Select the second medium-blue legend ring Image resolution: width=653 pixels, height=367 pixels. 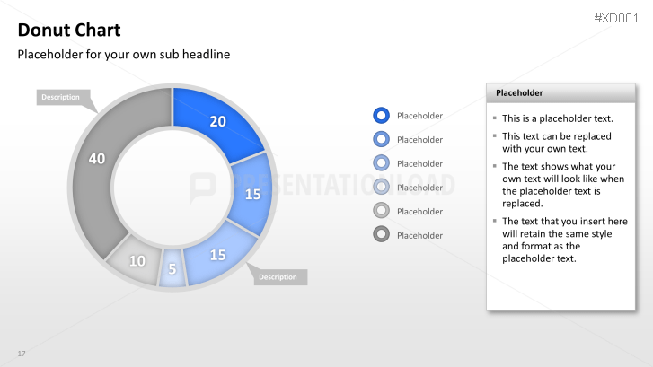coord(381,139)
